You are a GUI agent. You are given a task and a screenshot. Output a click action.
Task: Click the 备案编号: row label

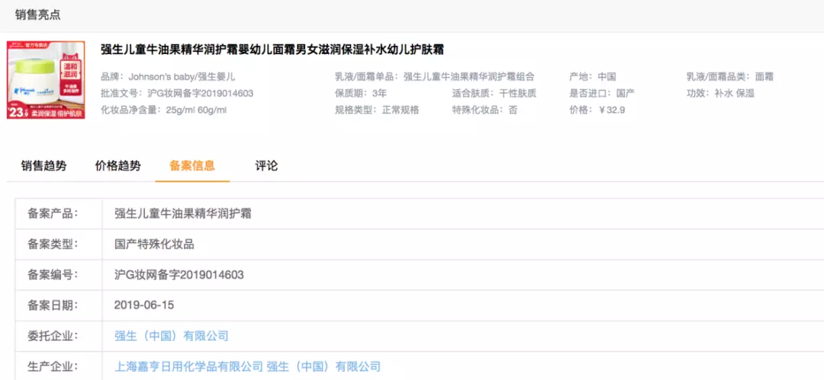coord(52,274)
